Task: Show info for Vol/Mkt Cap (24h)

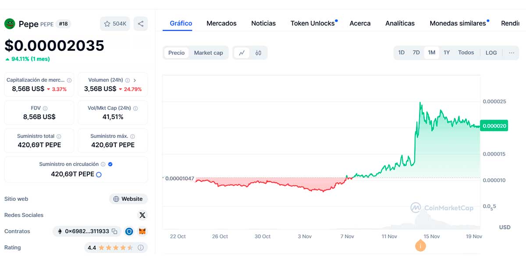Action: 135,108
